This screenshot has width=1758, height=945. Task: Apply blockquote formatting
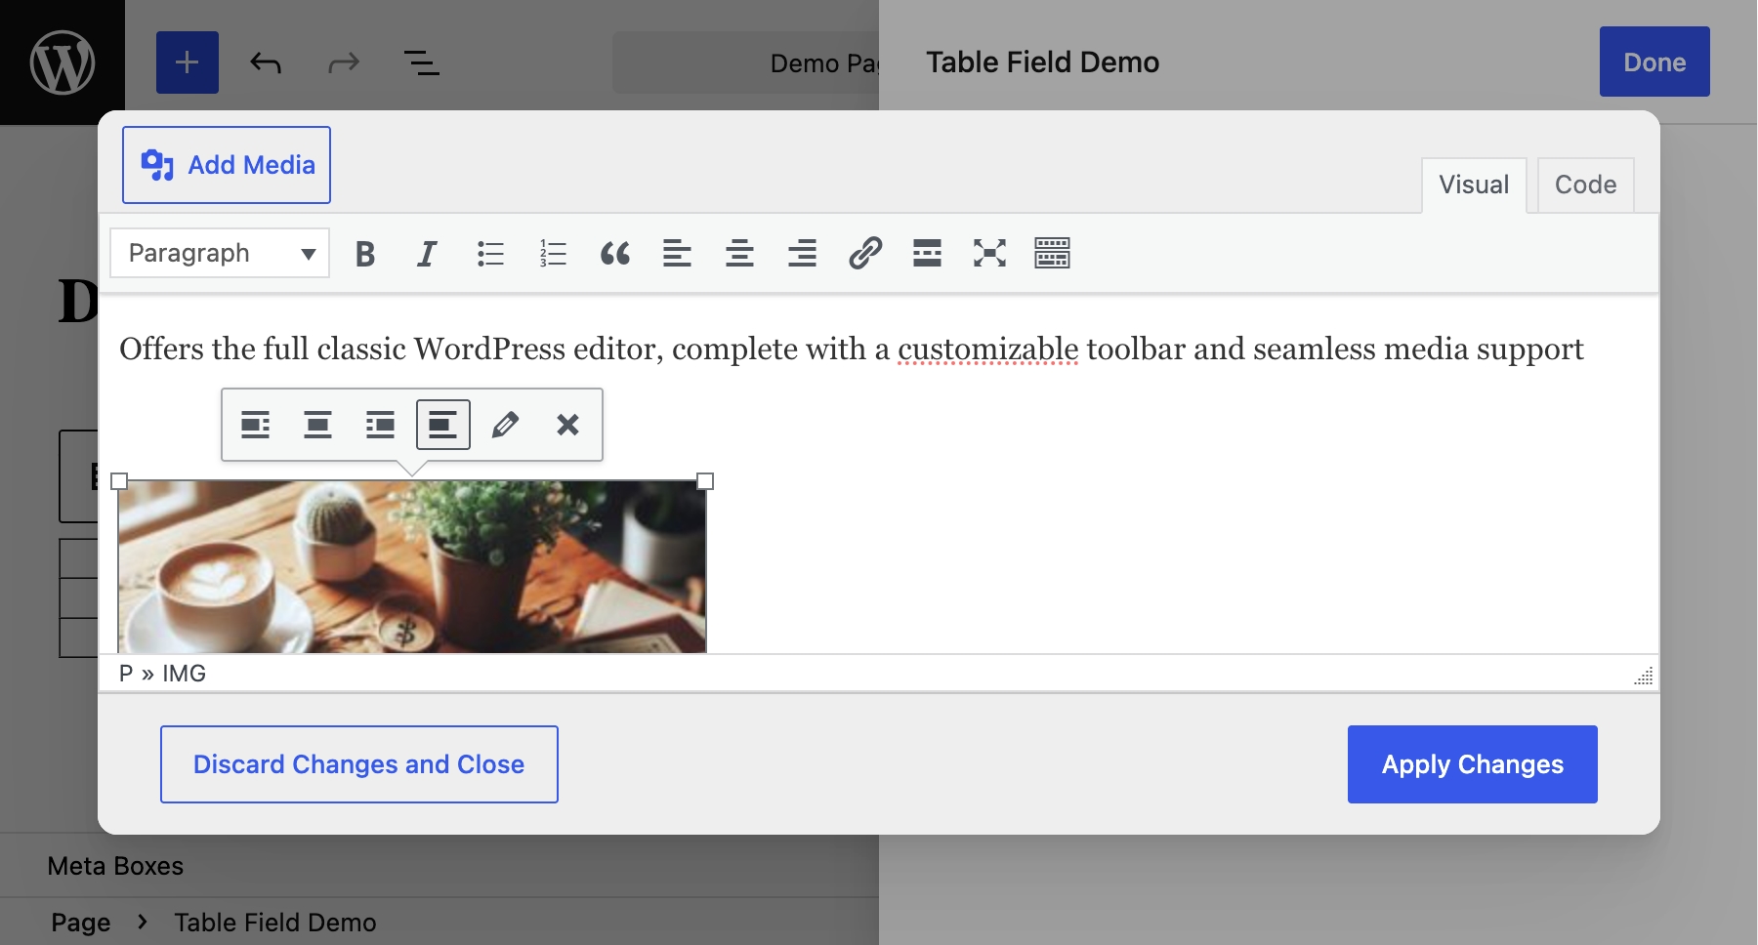(615, 254)
